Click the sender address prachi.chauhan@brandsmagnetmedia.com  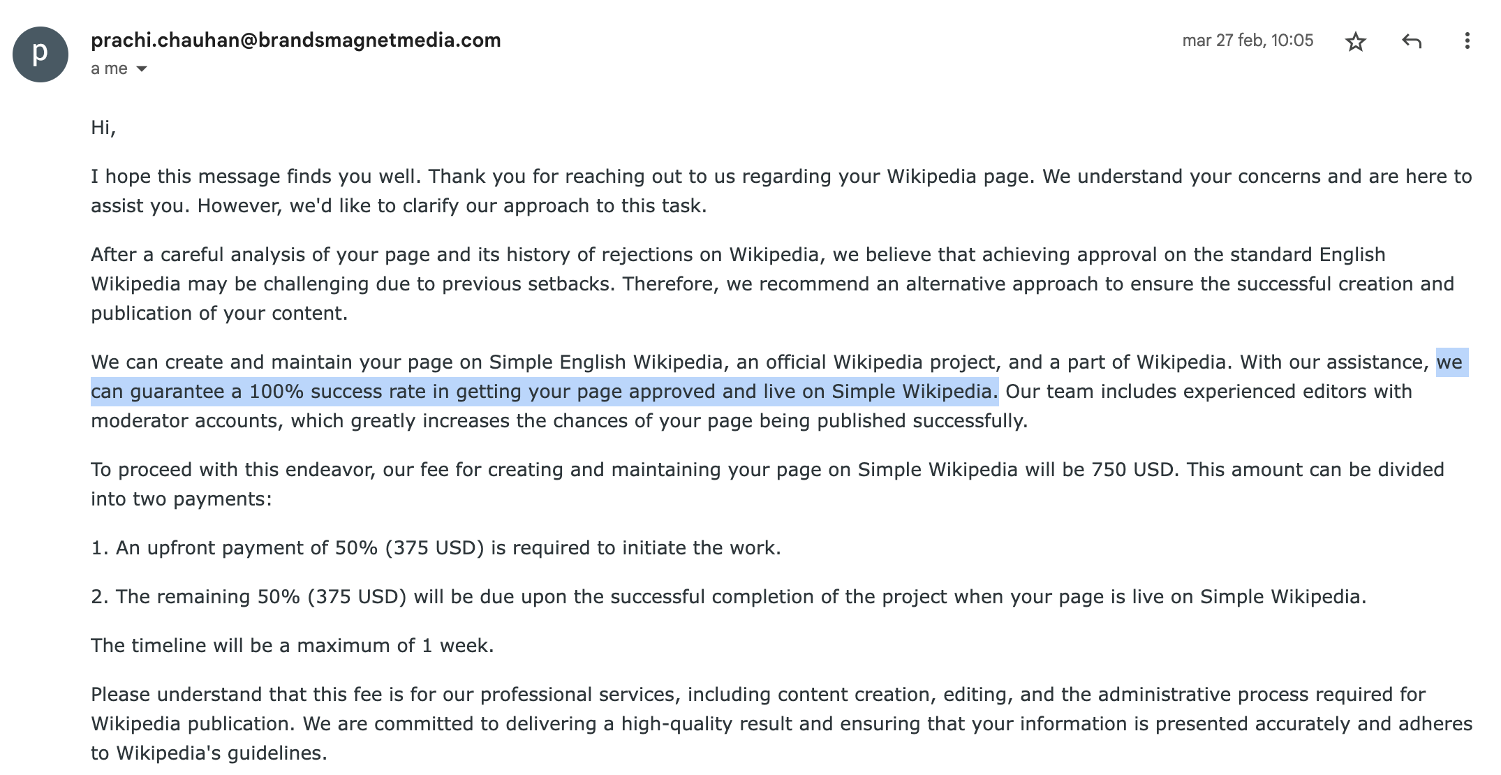click(296, 40)
